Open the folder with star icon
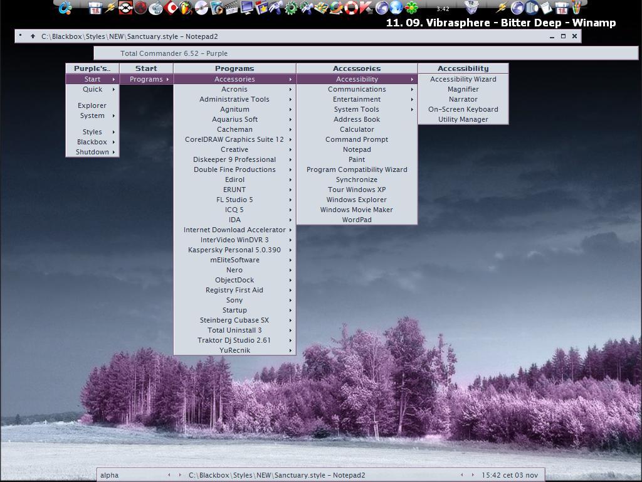642x482 pixels. coord(261,8)
